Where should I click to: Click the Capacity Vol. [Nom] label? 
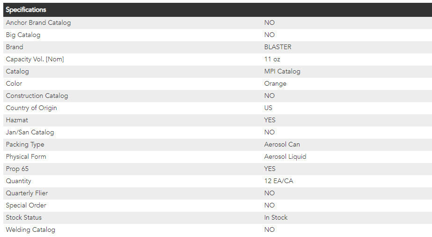point(35,59)
